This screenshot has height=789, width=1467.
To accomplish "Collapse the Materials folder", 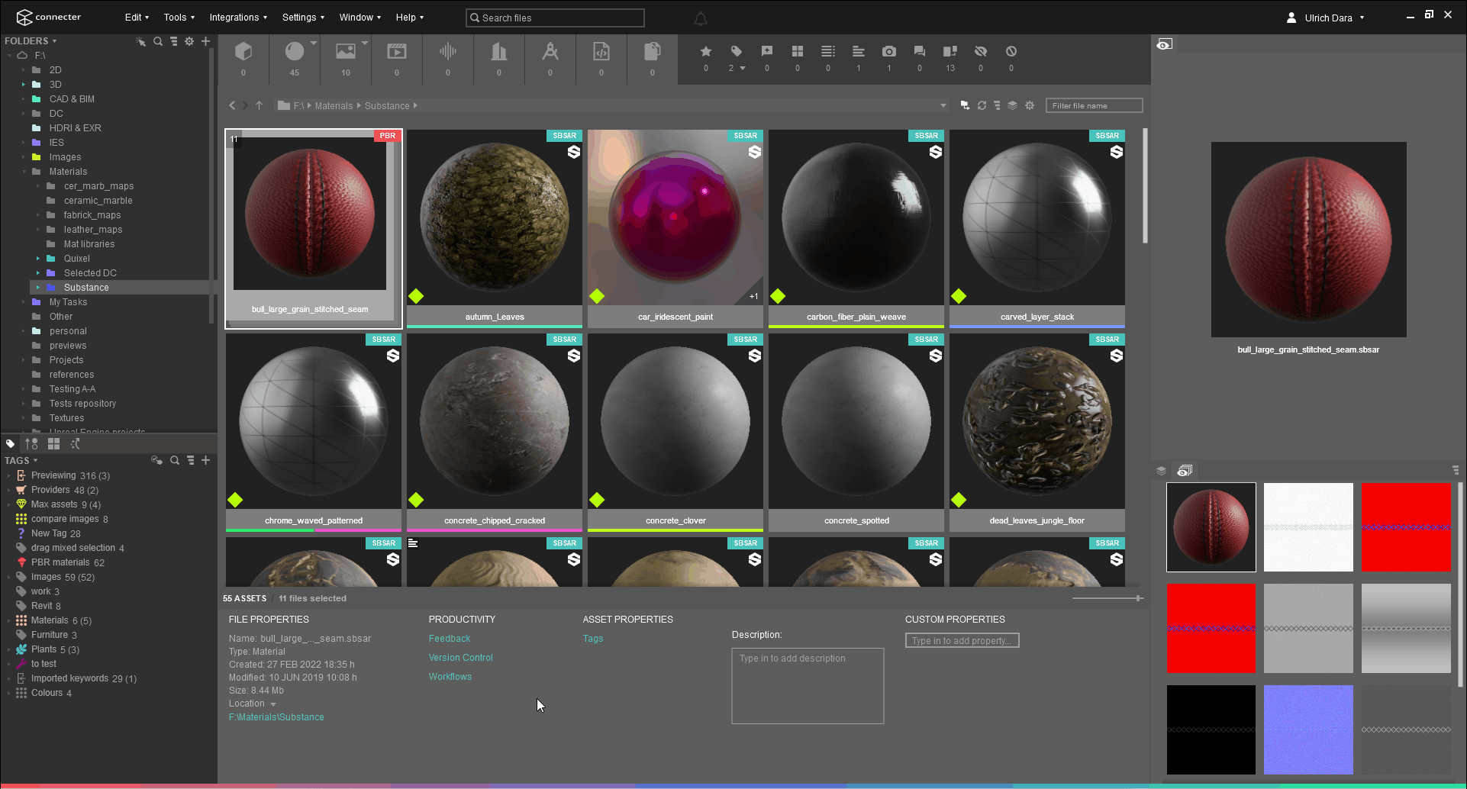I will 24,172.
